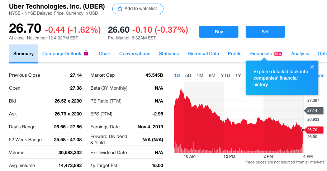Close the Financials tooltip popup
This screenshot has height=171, width=327.
tap(312, 67)
